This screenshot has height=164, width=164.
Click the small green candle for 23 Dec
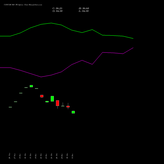pos(47,102)
